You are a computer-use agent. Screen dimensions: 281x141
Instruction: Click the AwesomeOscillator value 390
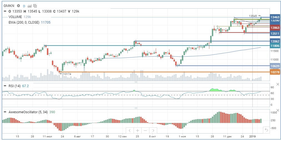click(52, 112)
